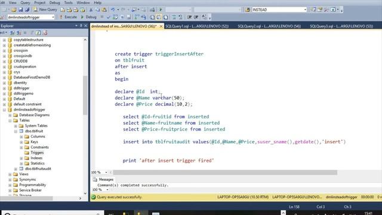Screen dimensions: 382x215
Task: Switch output to Results to File
Action: point(165,17)
